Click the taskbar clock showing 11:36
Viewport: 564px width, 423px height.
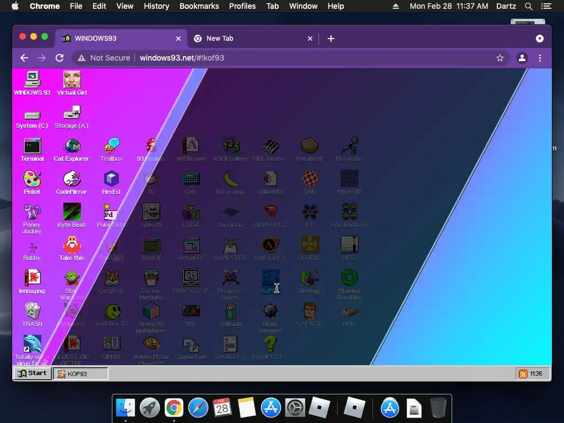click(536, 374)
